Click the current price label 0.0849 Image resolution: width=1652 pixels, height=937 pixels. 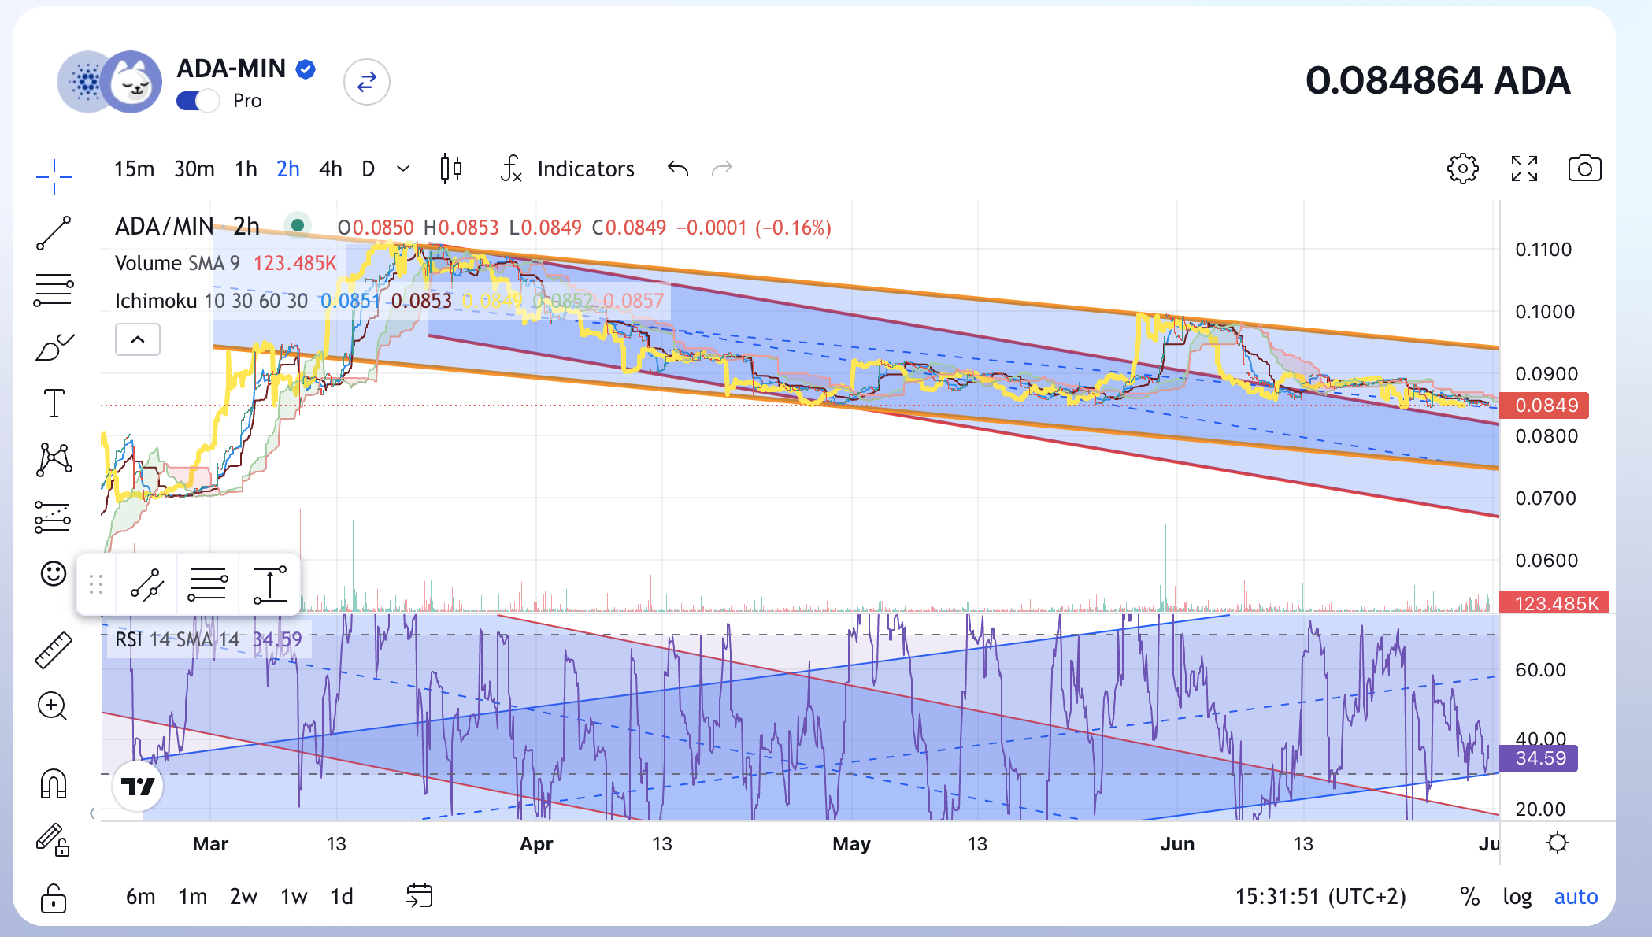pos(1544,406)
